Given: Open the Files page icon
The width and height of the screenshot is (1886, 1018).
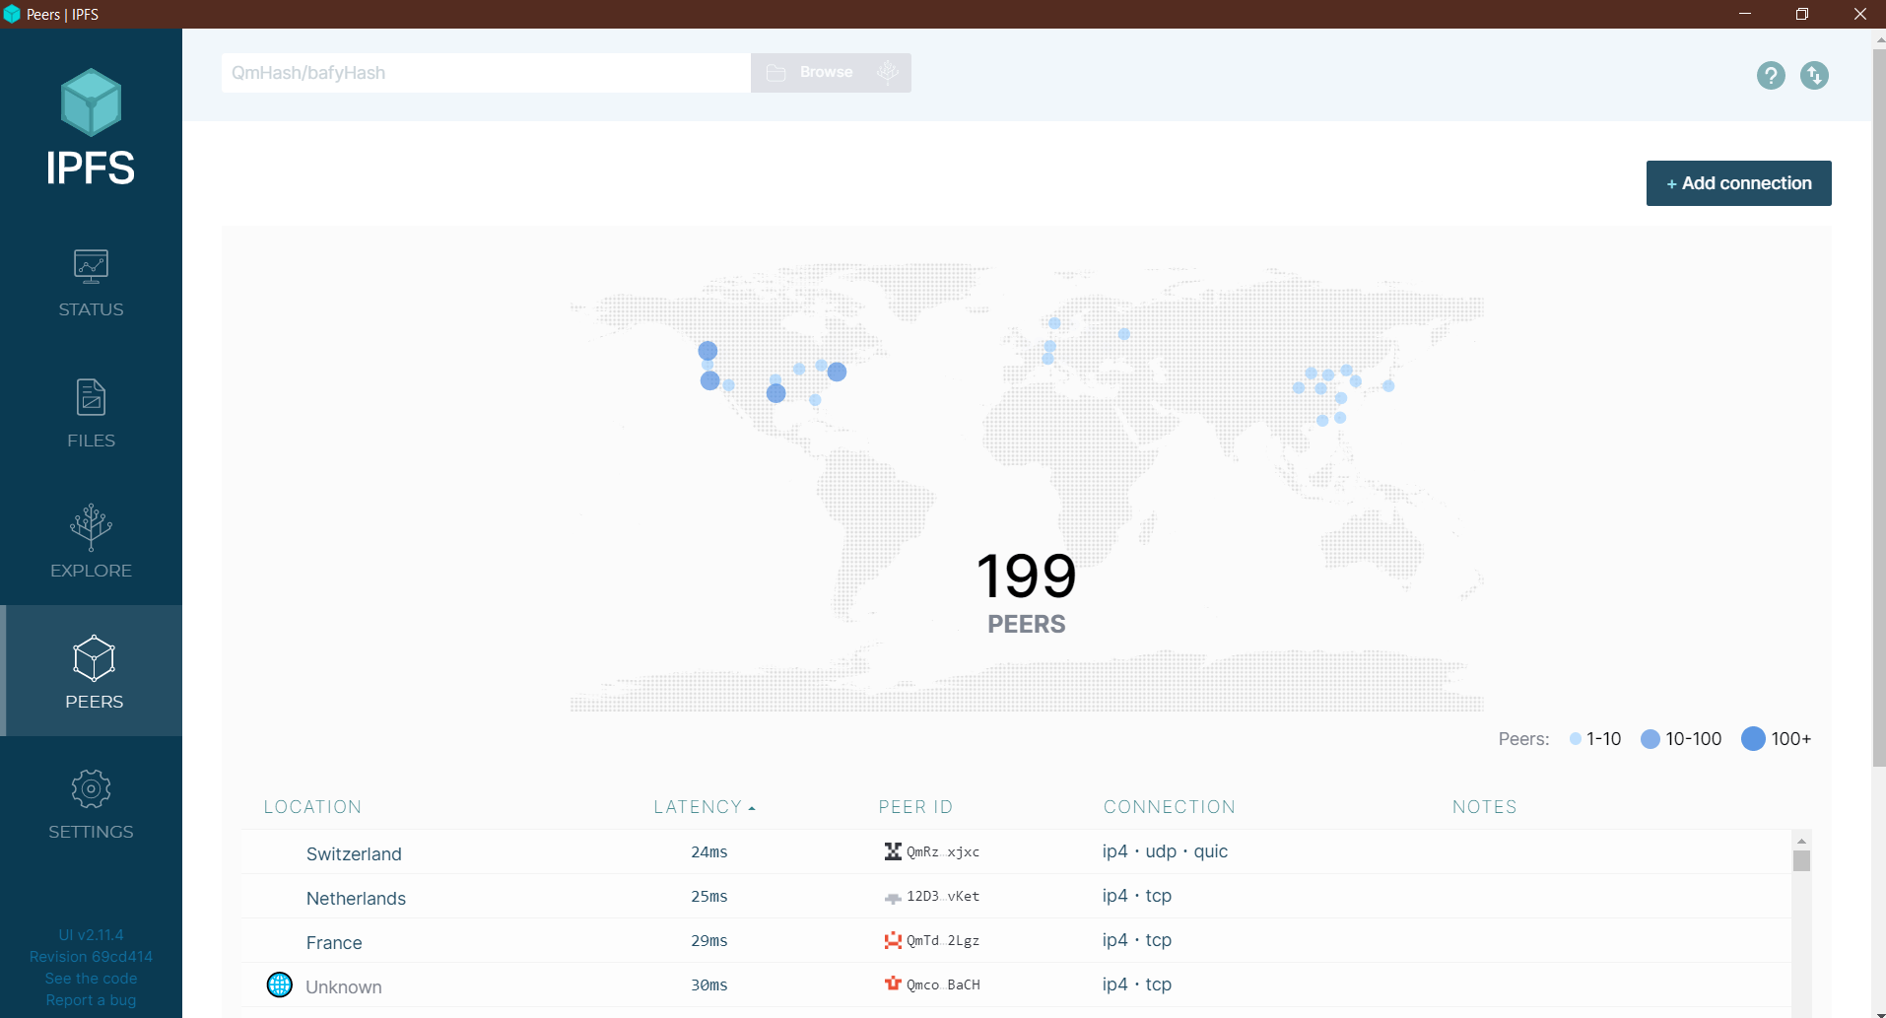Looking at the screenshot, I should click(91, 397).
